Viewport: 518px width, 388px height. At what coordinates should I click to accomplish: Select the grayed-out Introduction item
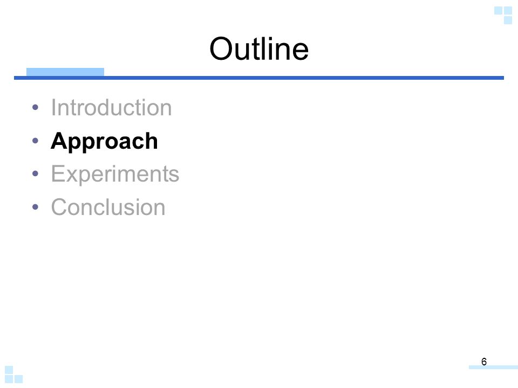tap(111, 108)
